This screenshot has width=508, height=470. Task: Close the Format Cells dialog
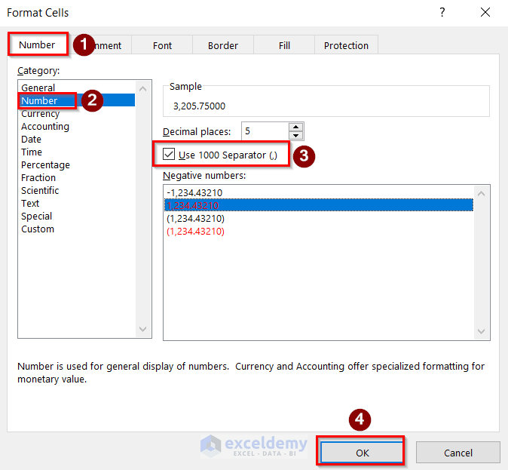[485, 12]
